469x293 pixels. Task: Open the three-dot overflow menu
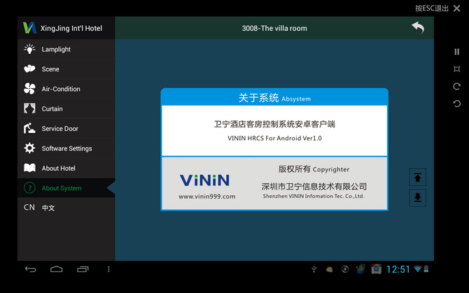[108, 269]
